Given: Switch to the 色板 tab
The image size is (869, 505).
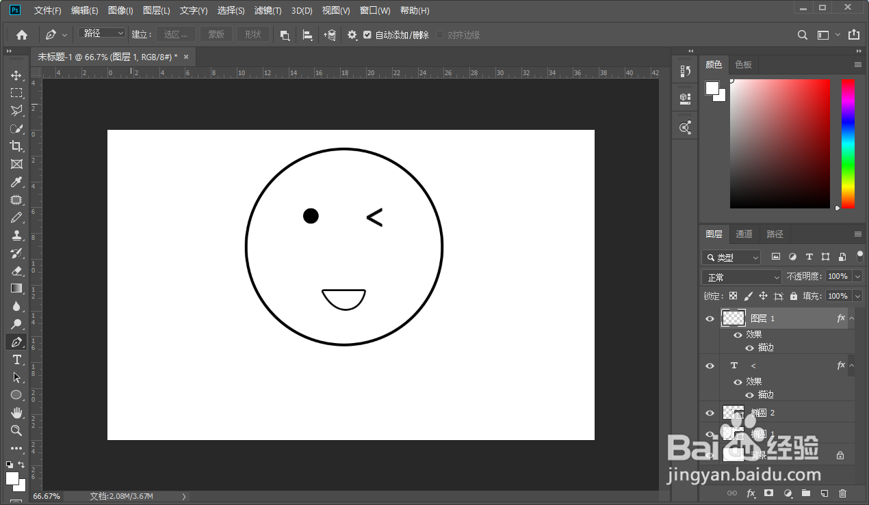Looking at the screenshot, I should click(x=743, y=64).
